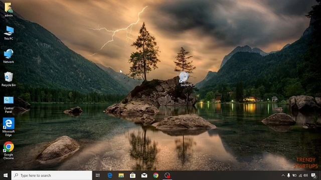
Task: Click the Type here to search box
Action: [x=52, y=175]
